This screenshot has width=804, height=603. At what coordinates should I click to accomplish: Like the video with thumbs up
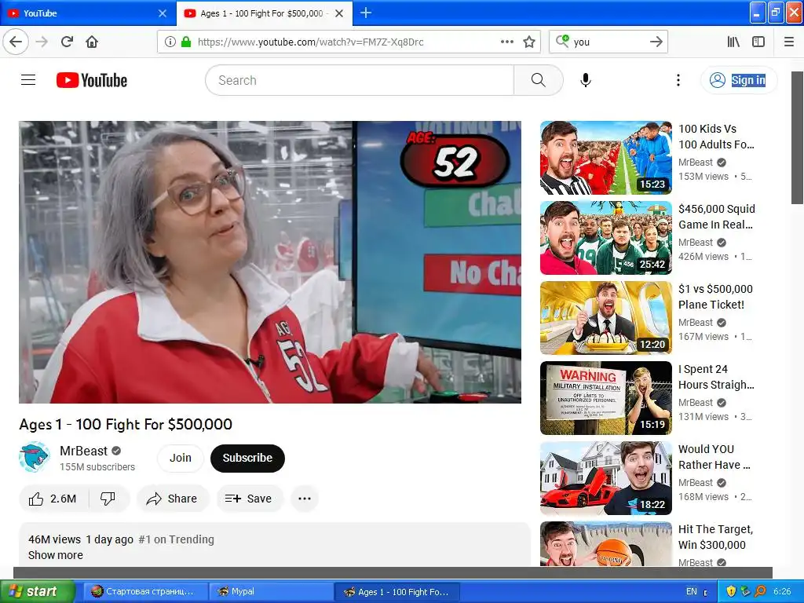pos(54,499)
